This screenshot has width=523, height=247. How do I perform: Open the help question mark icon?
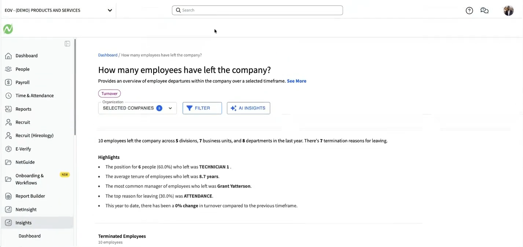point(469,11)
